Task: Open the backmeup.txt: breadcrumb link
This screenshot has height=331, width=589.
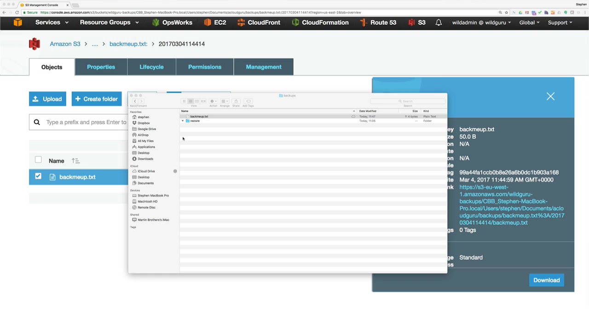Action: [x=128, y=44]
